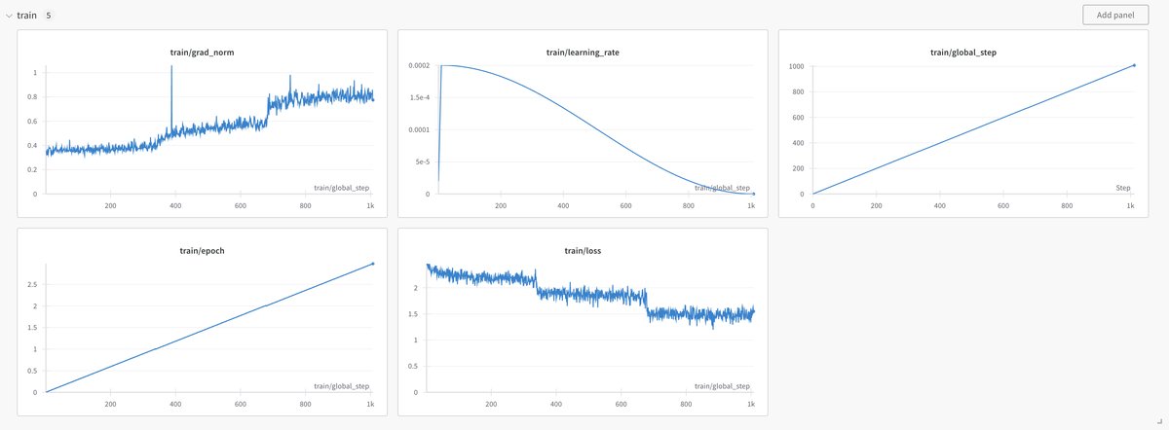Select the train/learning_rate chart title
This screenshot has width=1169, height=430.
point(583,52)
